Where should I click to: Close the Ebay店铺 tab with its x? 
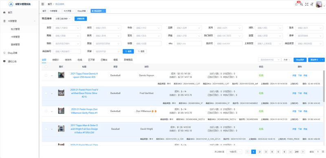(x=88, y=11)
